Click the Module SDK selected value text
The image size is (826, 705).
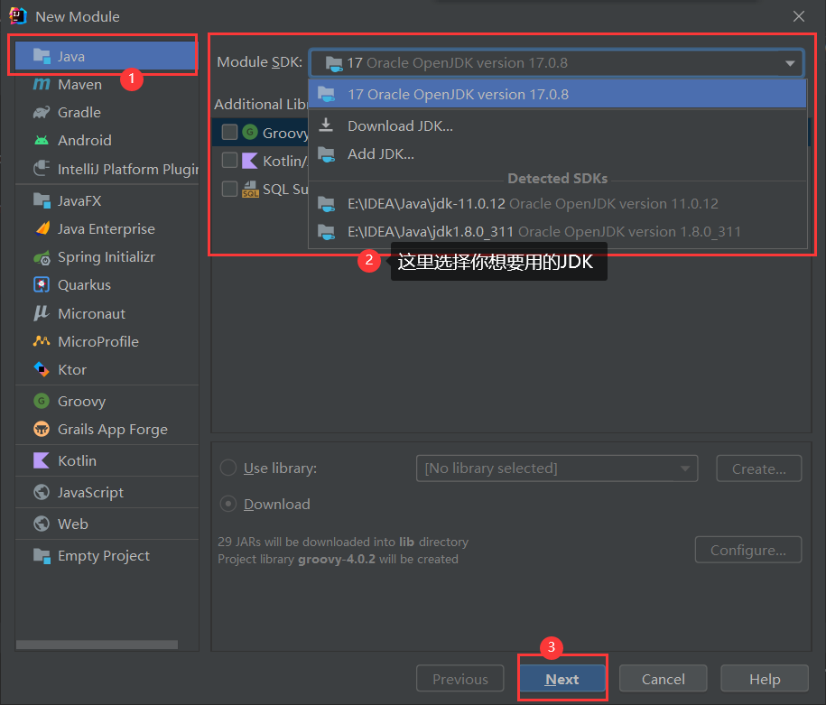tap(457, 62)
